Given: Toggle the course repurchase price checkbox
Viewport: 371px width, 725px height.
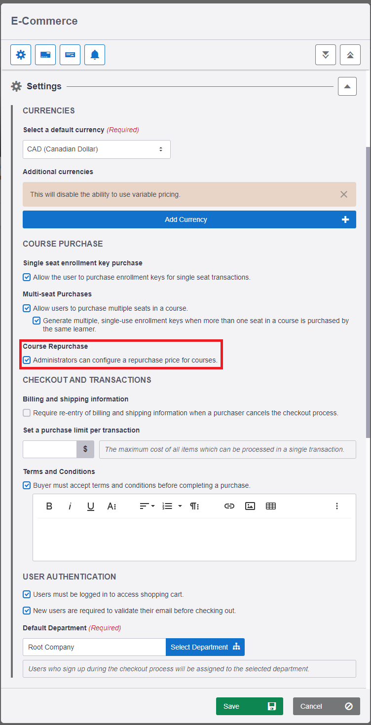Looking at the screenshot, I should pos(27,360).
